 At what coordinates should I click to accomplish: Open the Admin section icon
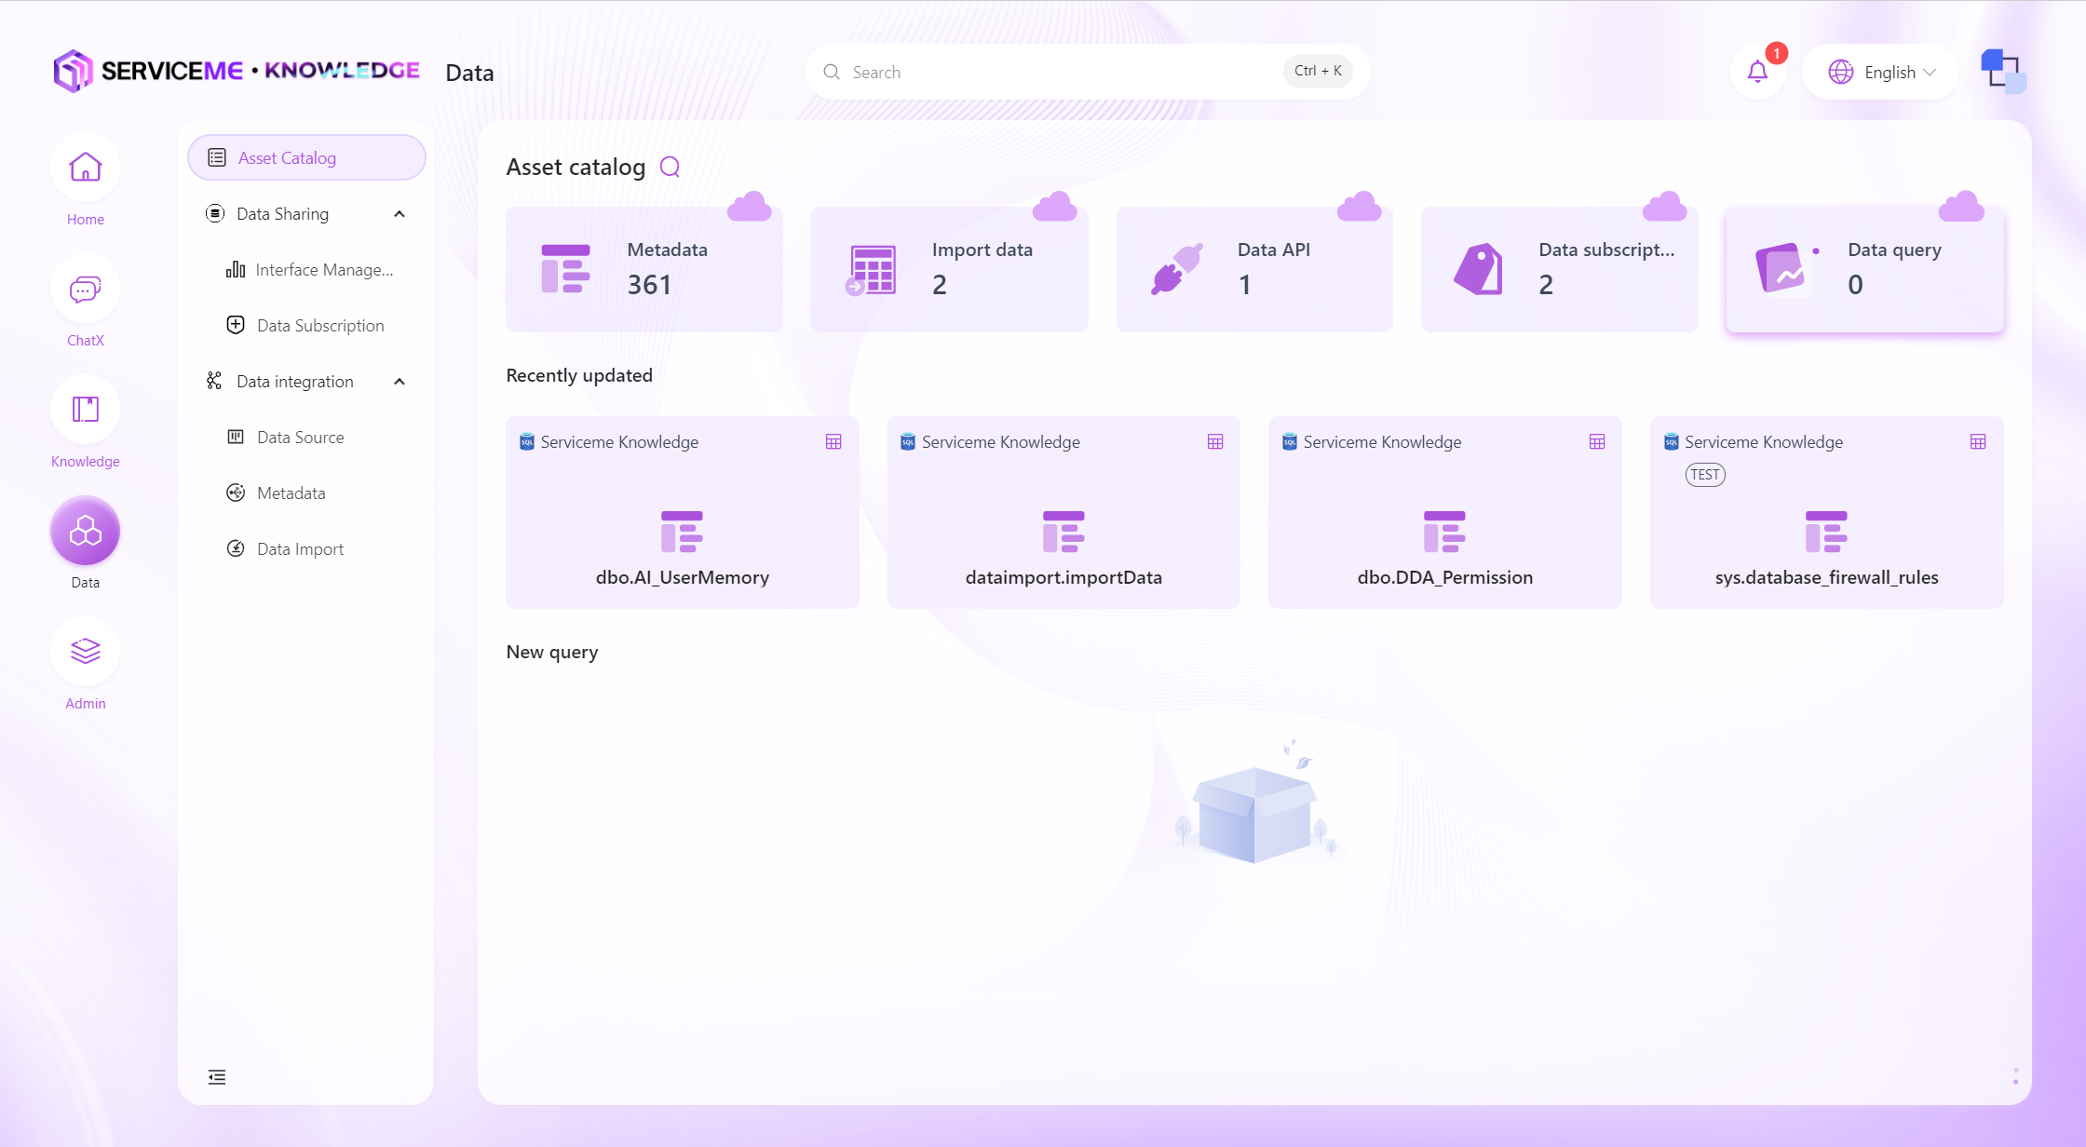[x=85, y=652]
